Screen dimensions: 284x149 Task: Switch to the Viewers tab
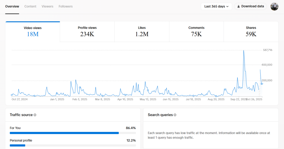point(47,6)
